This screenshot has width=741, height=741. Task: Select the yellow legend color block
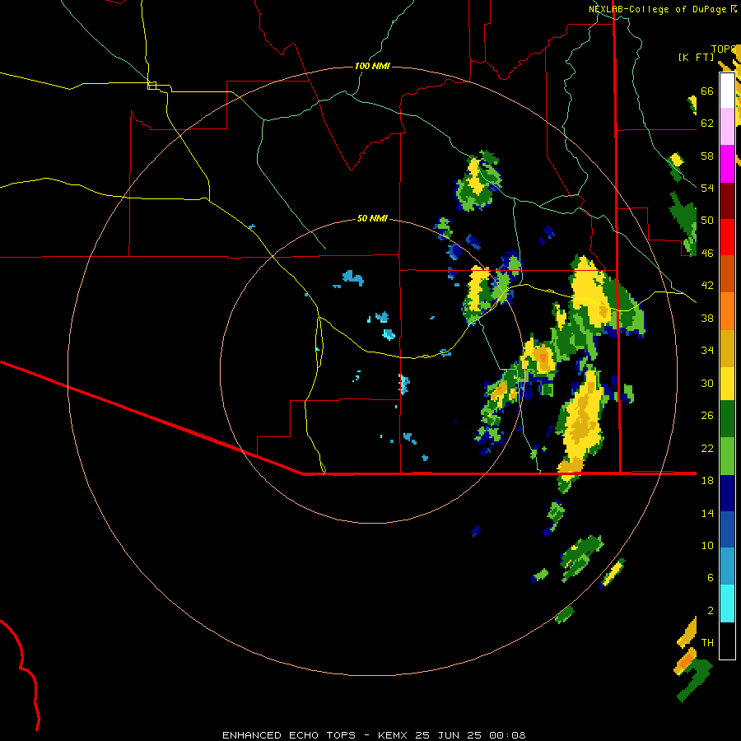tap(727, 384)
